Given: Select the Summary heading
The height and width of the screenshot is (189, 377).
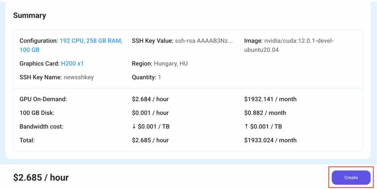Looking at the screenshot, I should click(29, 15).
